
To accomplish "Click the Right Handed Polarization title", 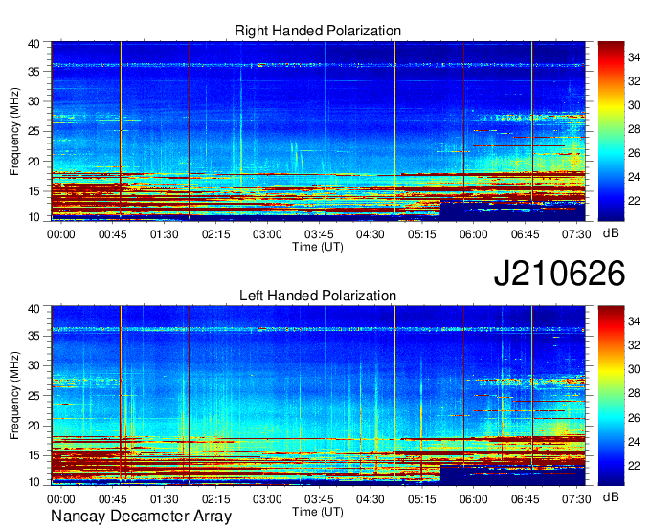I will pos(318,31).
